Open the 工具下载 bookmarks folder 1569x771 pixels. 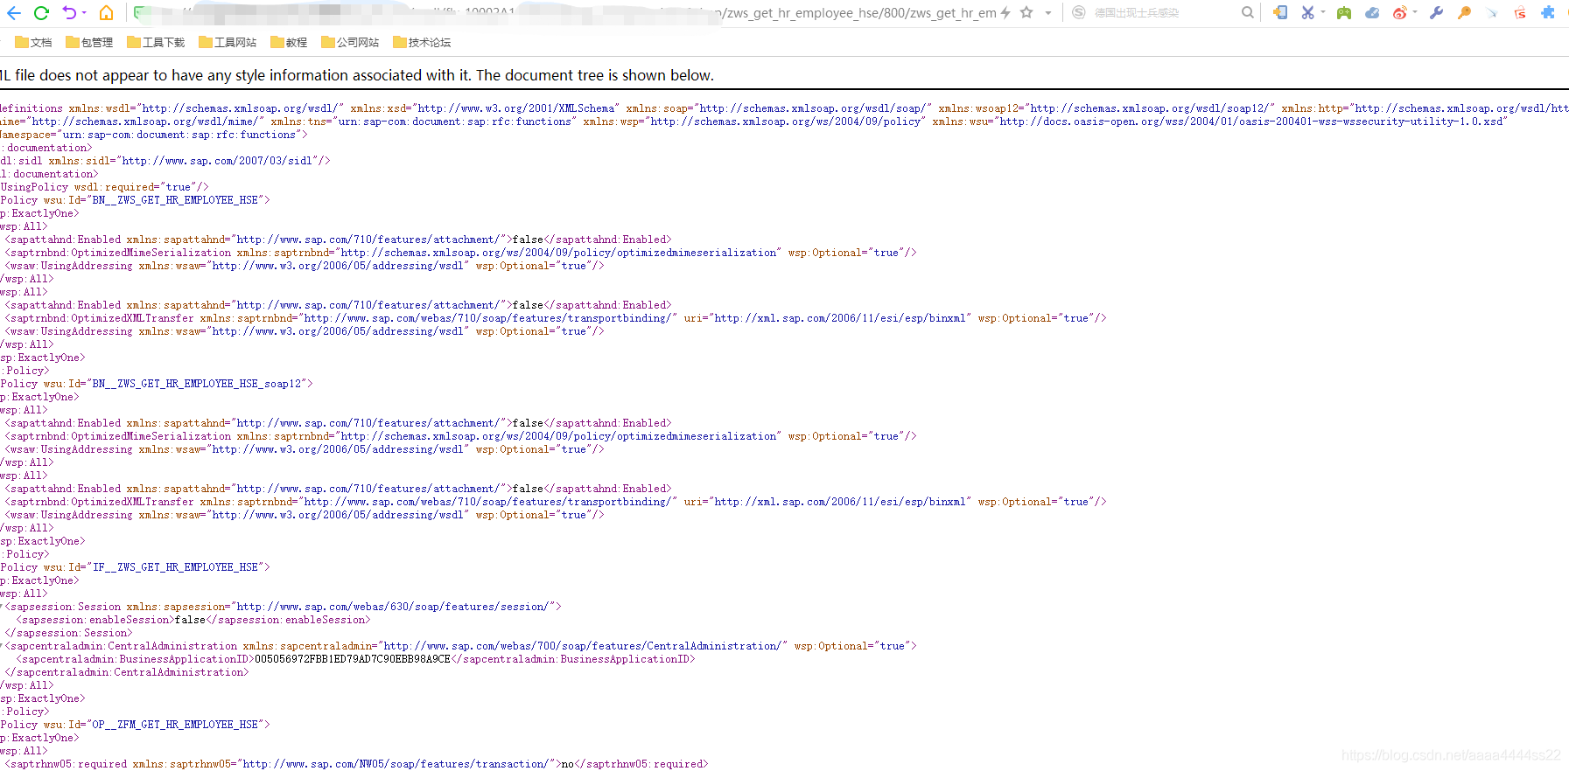click(x=156, y=42)
